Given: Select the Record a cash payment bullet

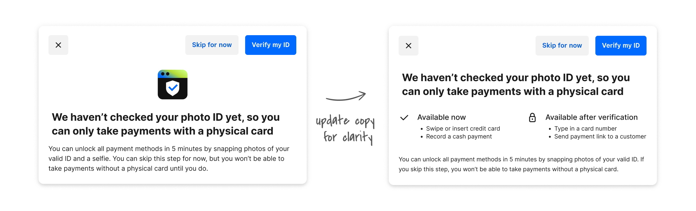Looking at the screenshot, I should 459,136.
